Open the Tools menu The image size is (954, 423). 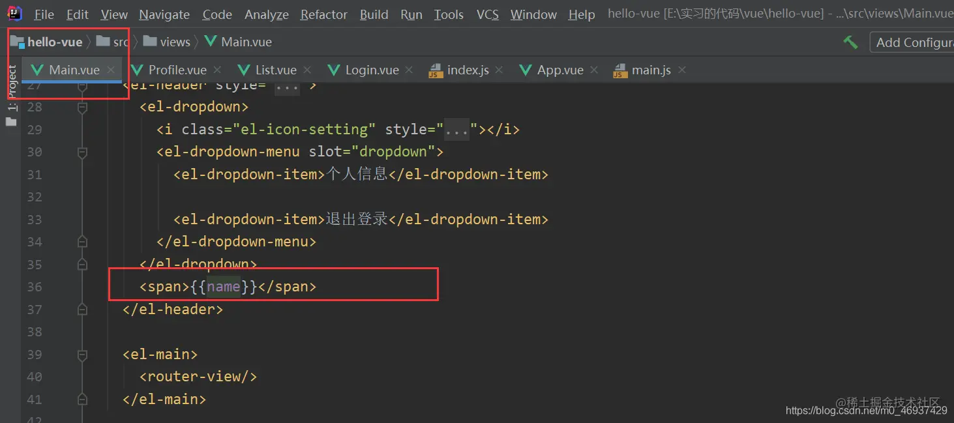click(x=449, y=14)
